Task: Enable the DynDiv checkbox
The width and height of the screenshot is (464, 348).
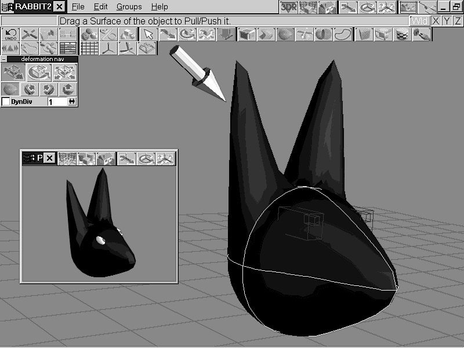Action: (6, 101)
